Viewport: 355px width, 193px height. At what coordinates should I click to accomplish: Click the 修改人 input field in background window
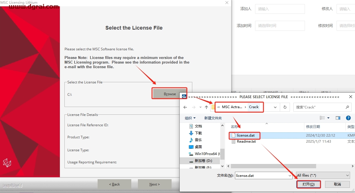click(345, 9)
